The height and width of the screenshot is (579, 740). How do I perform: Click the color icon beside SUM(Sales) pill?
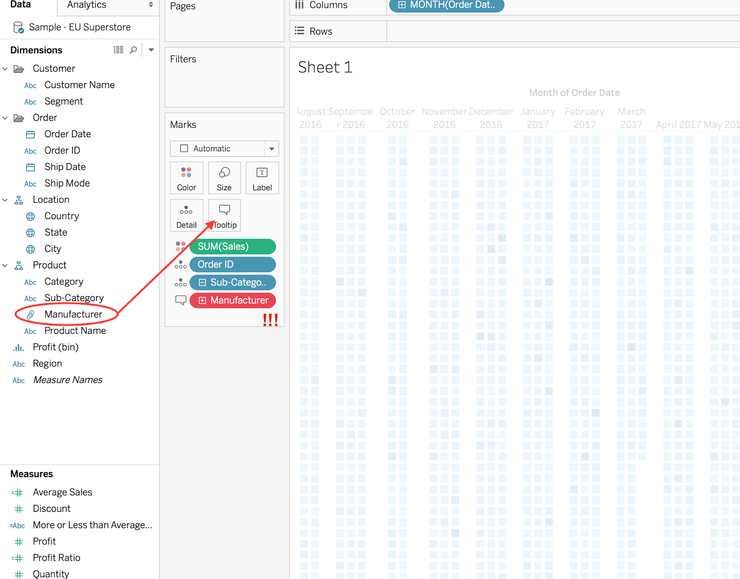point(180,246)
